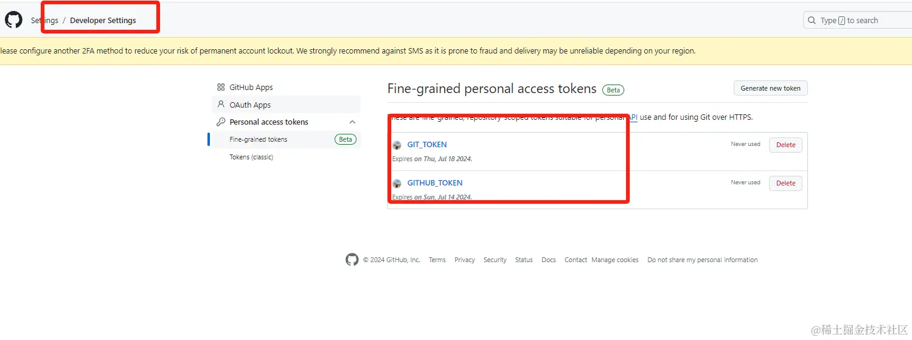
Task: Click Developer Settings breadcrumb
Action: (103, 21)
